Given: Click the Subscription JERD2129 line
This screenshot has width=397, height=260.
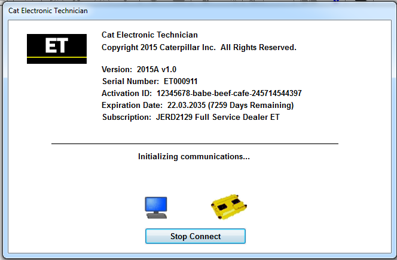Looking at the screenshot, I should click(191, 117).
